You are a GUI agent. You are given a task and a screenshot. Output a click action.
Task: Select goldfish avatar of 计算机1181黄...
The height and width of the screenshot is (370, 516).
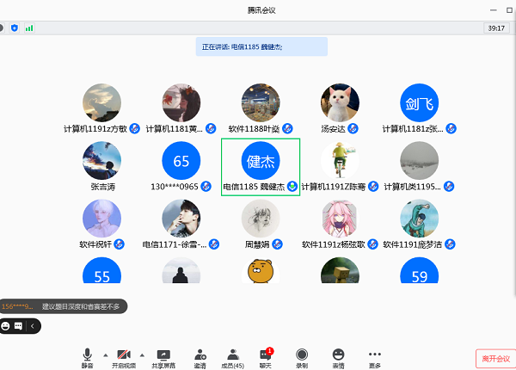(x=181, y=102)
